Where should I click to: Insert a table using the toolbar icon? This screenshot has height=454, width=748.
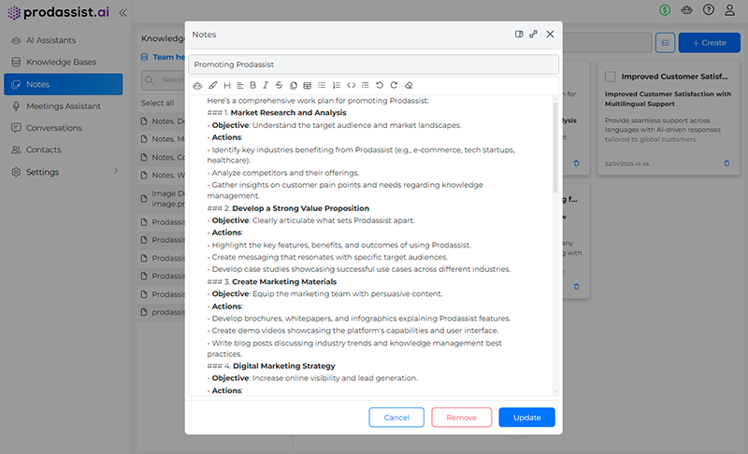(x=308, y=86)
